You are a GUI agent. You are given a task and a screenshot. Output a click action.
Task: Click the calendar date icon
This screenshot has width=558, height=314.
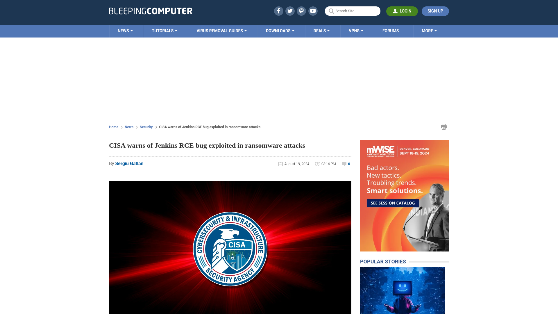point(280,164)
